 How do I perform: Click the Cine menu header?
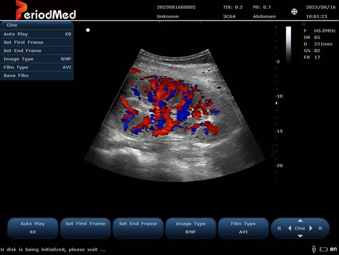tap(37, 25)
